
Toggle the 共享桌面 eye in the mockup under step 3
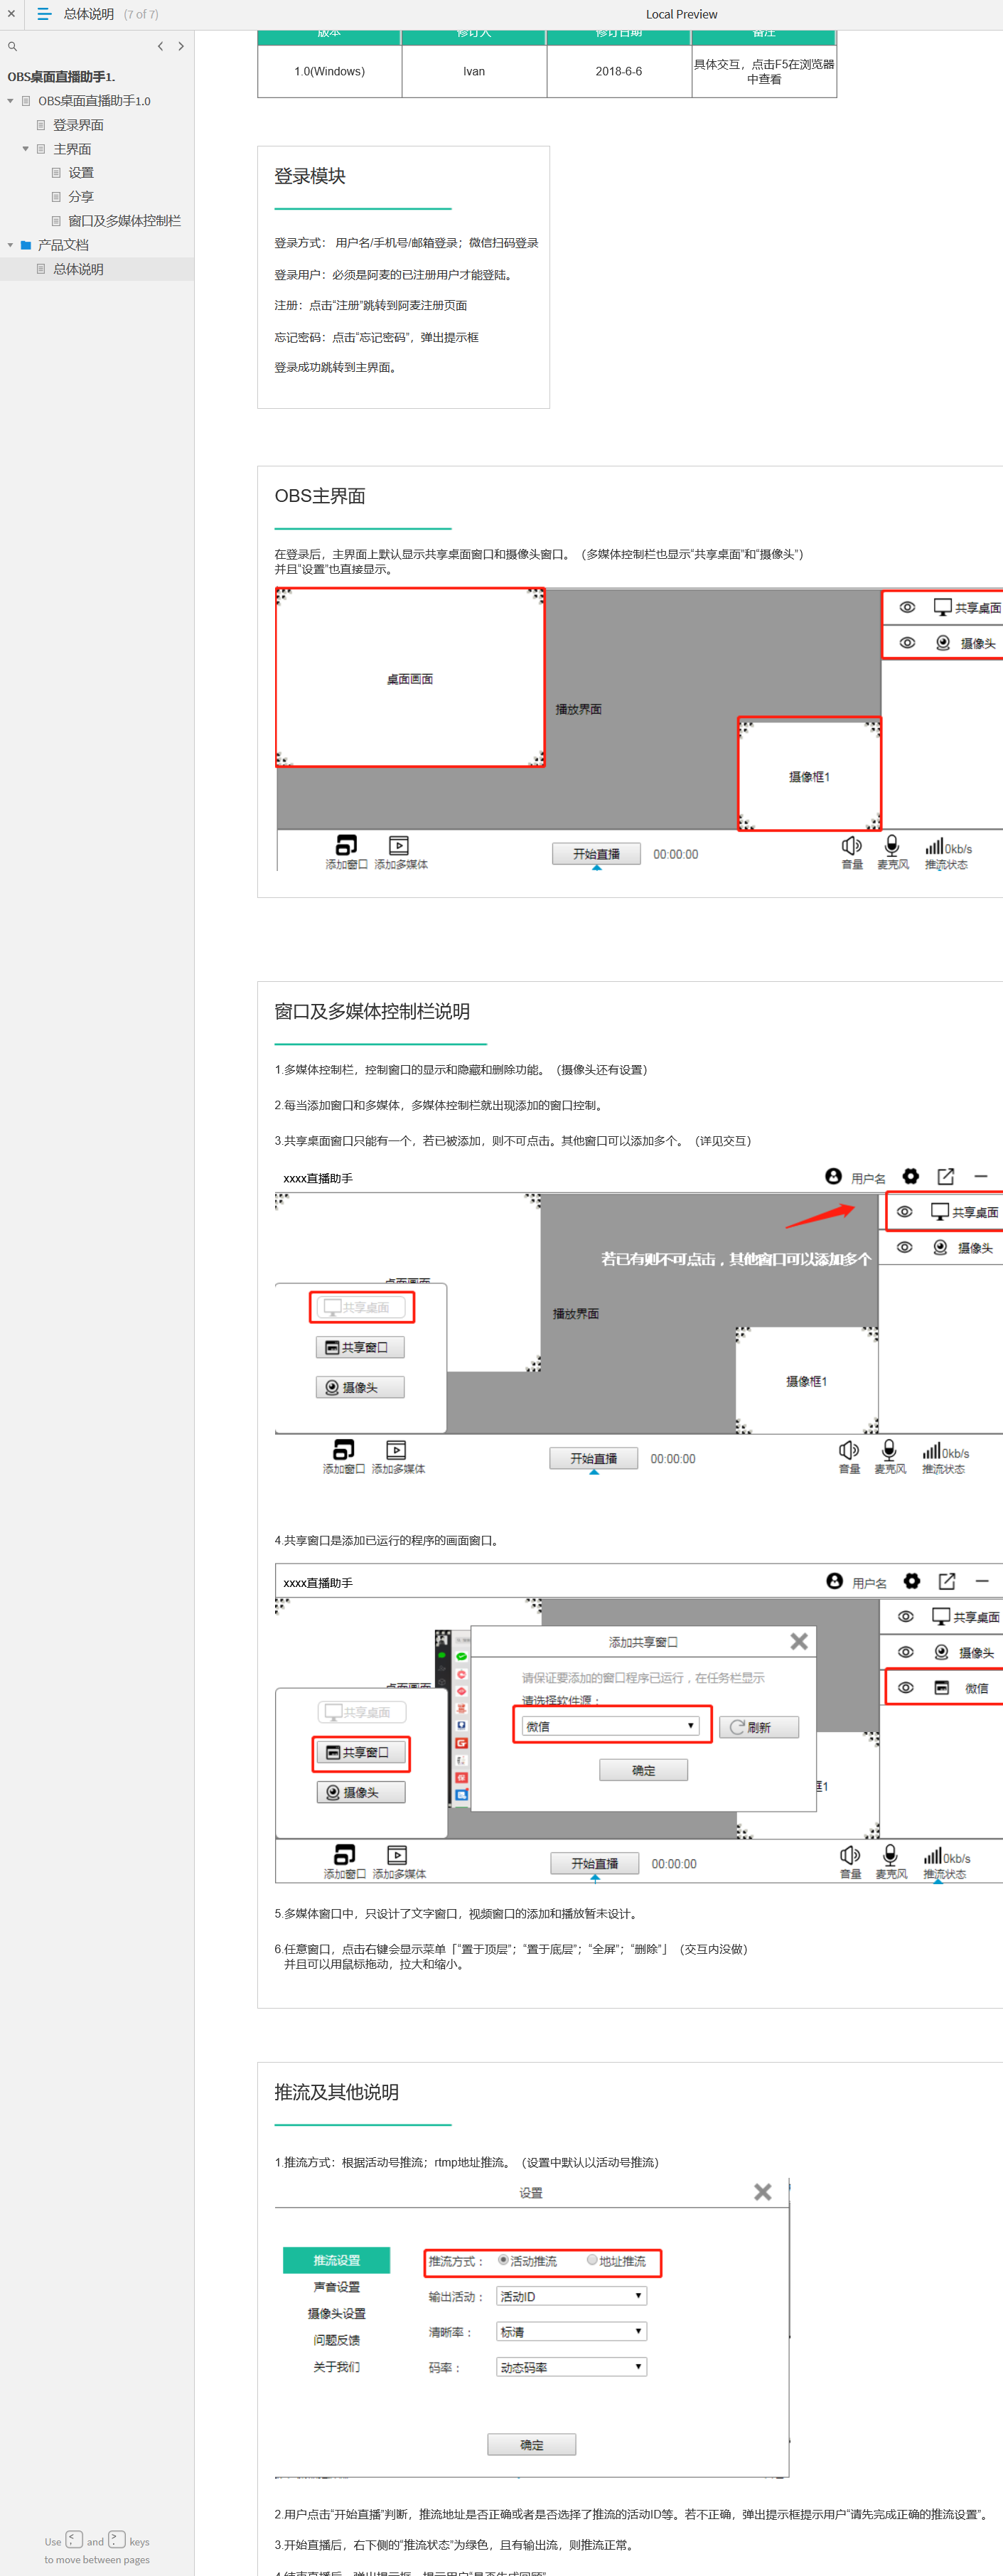coord(904,1211)
